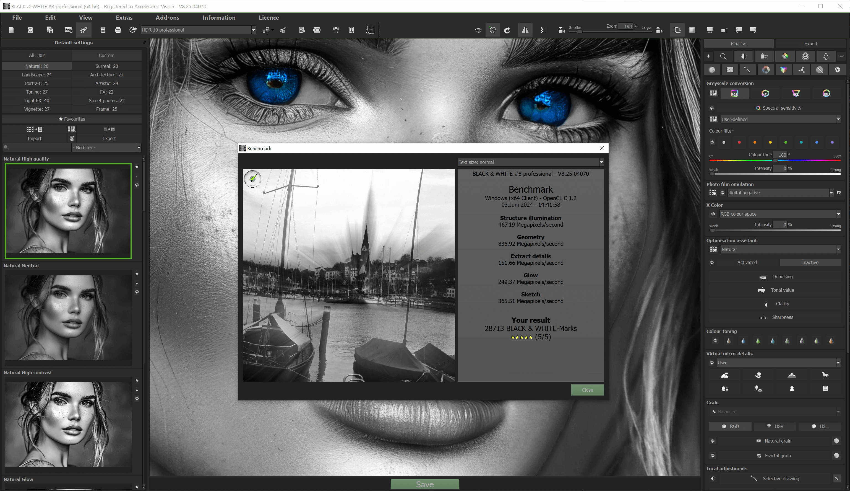
Task: Open the HDR 10 professional preset dropdown
Action: pyautogui.click(x=253, y=30)
